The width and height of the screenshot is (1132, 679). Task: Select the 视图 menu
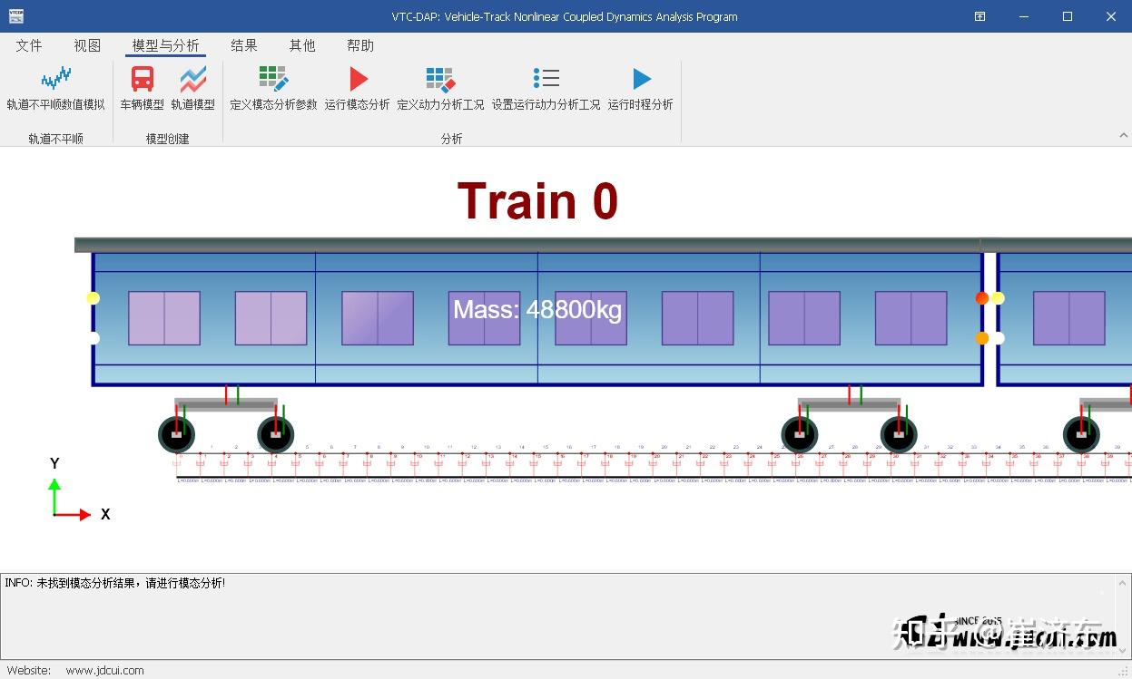(x=86, y=44)
